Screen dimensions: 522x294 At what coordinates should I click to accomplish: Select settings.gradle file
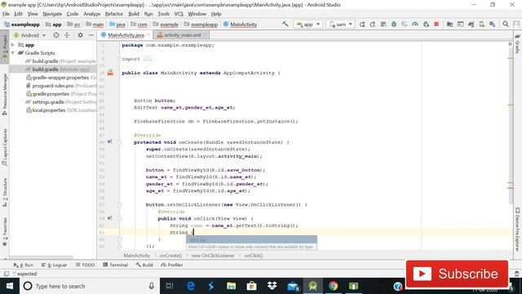[61, 102]
